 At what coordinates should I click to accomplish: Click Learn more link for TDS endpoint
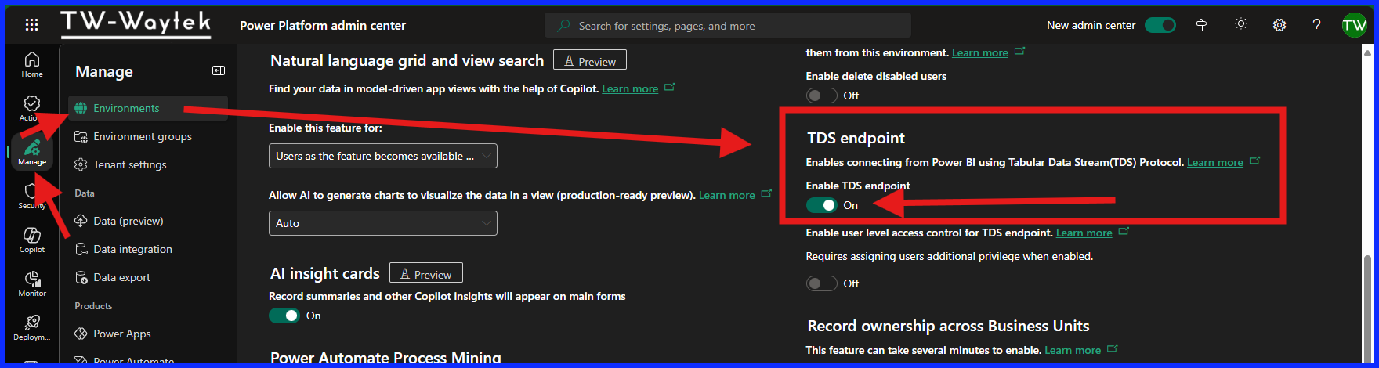pos(1214,162)
